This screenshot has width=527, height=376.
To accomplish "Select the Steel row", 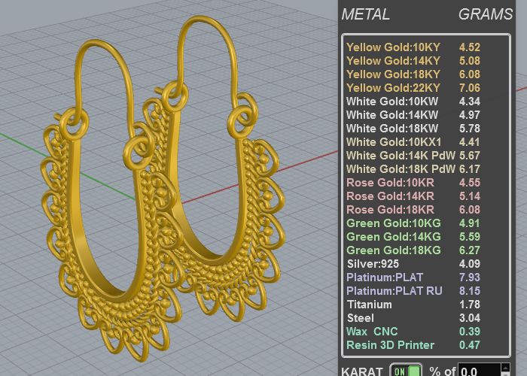I will click(x=413, y=318).
